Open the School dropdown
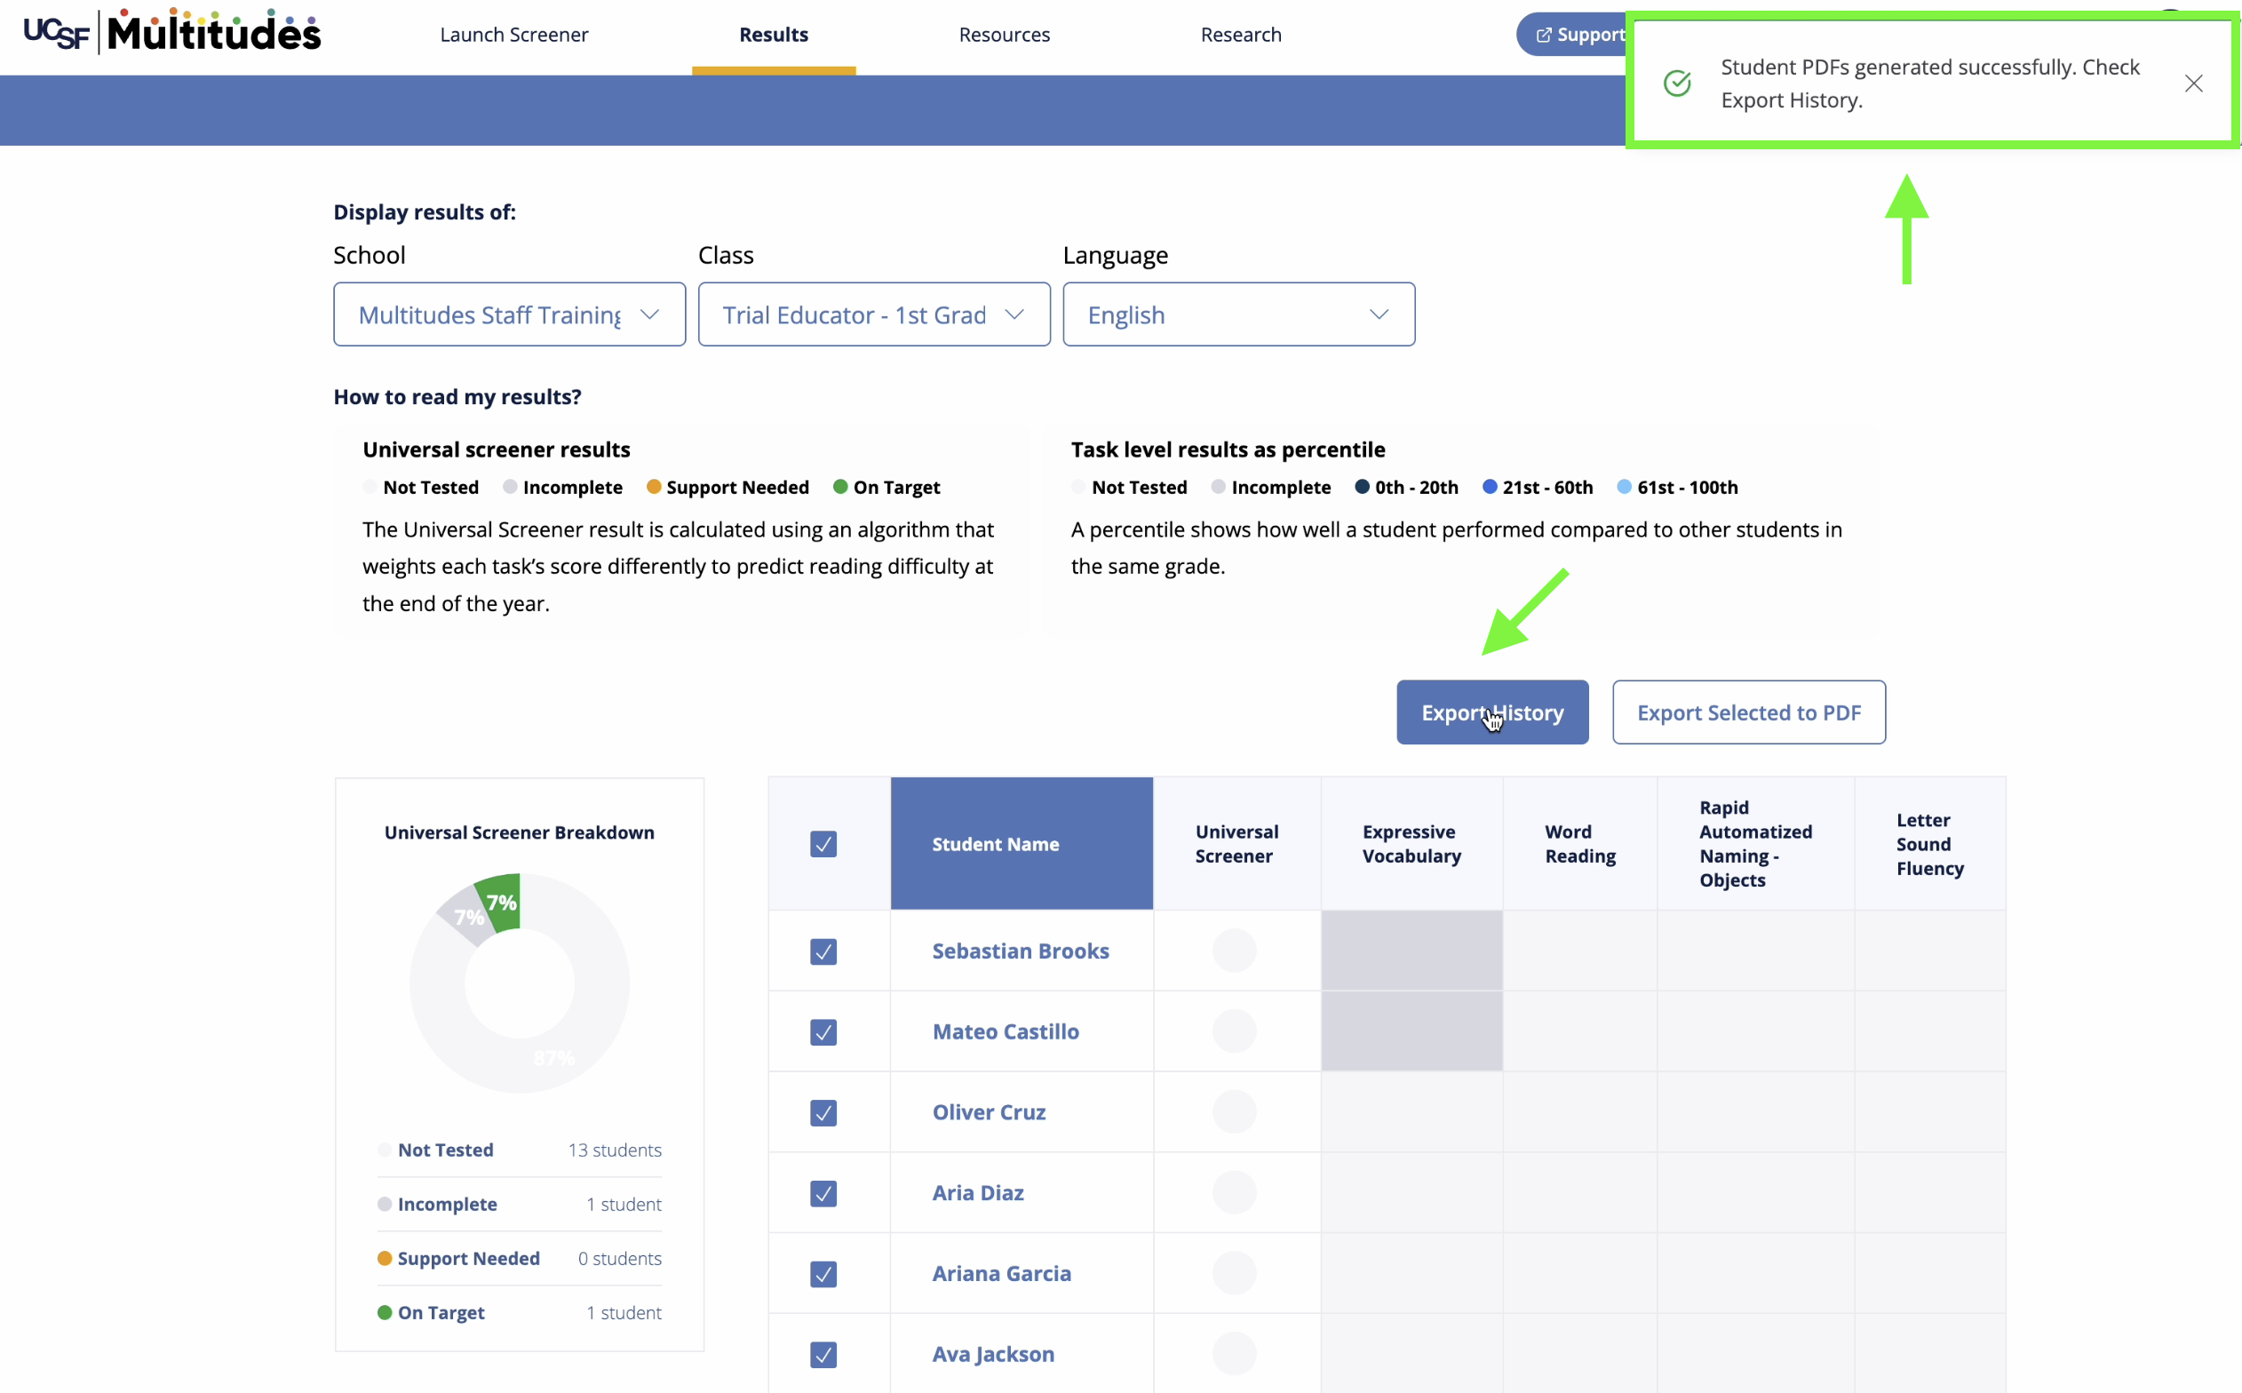2242x1393 pixels. pos(509,314)
